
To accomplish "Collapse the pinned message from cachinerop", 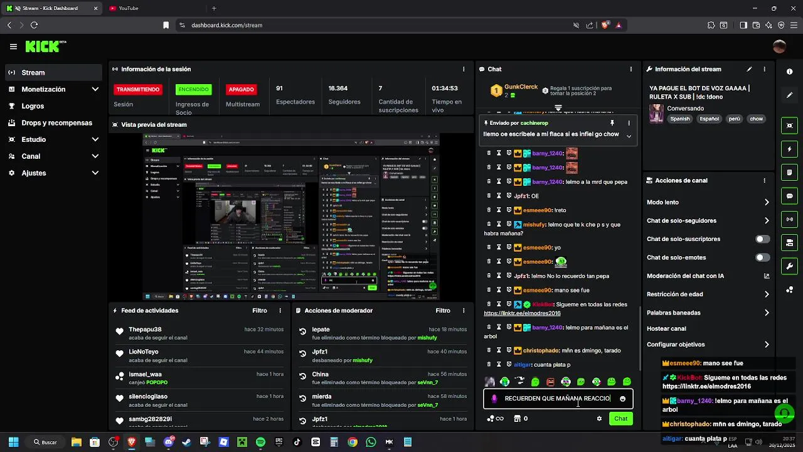I will [x=629, y=136].
